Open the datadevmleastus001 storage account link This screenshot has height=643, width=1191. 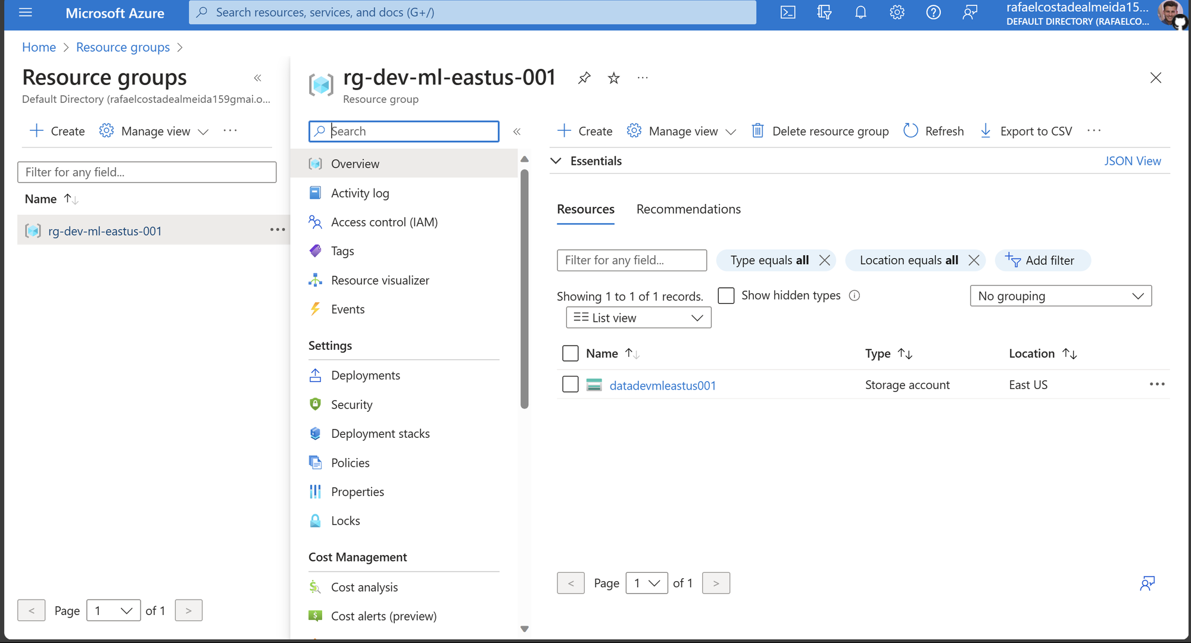[x=662, y=385]
